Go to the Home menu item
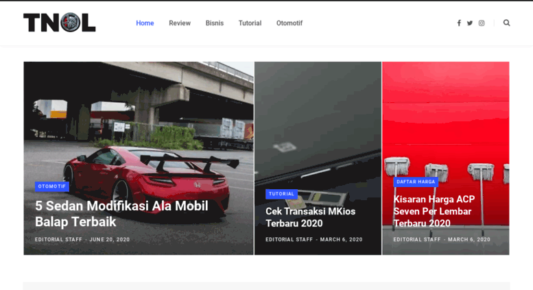Viewport: 533px width, 290px height. [x=145, y=23]
